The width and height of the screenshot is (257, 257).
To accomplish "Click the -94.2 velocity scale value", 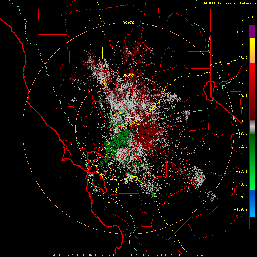I will [242, 197].
